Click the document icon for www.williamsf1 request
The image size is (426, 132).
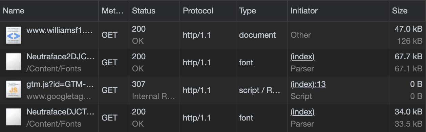pos(14,35)
